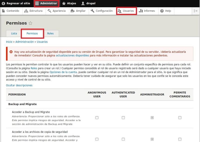Check Acceder a Backup and Migrate for Anonymous user
Screen dimensions: 200x142
(x=97, y=118)
